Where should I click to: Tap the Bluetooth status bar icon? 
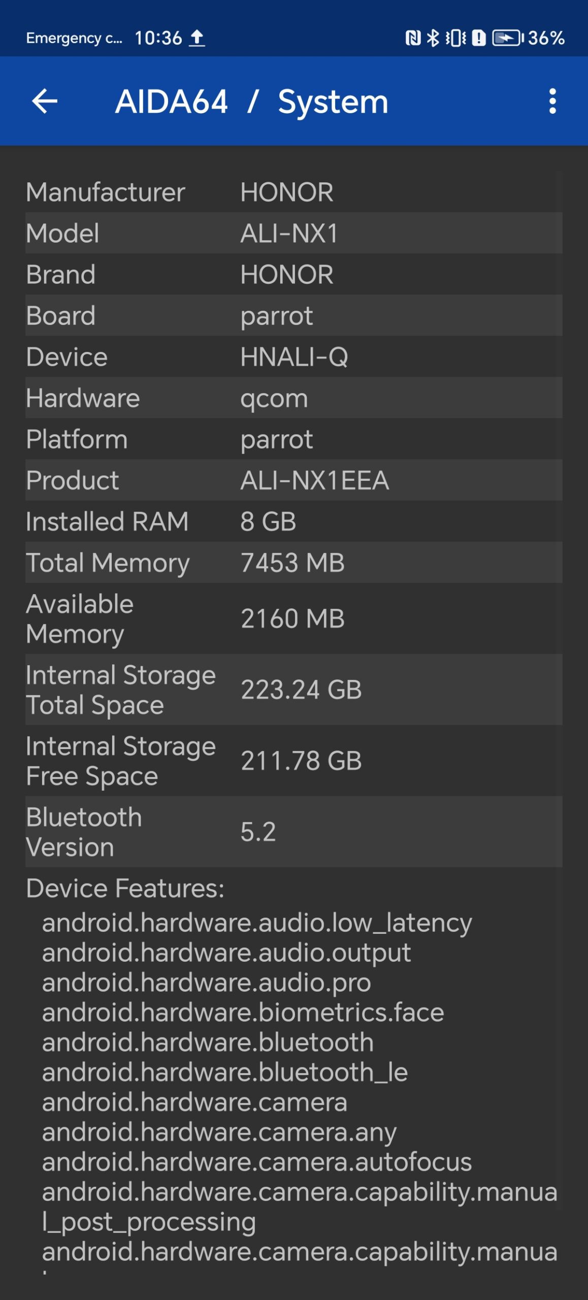(433, 38)
